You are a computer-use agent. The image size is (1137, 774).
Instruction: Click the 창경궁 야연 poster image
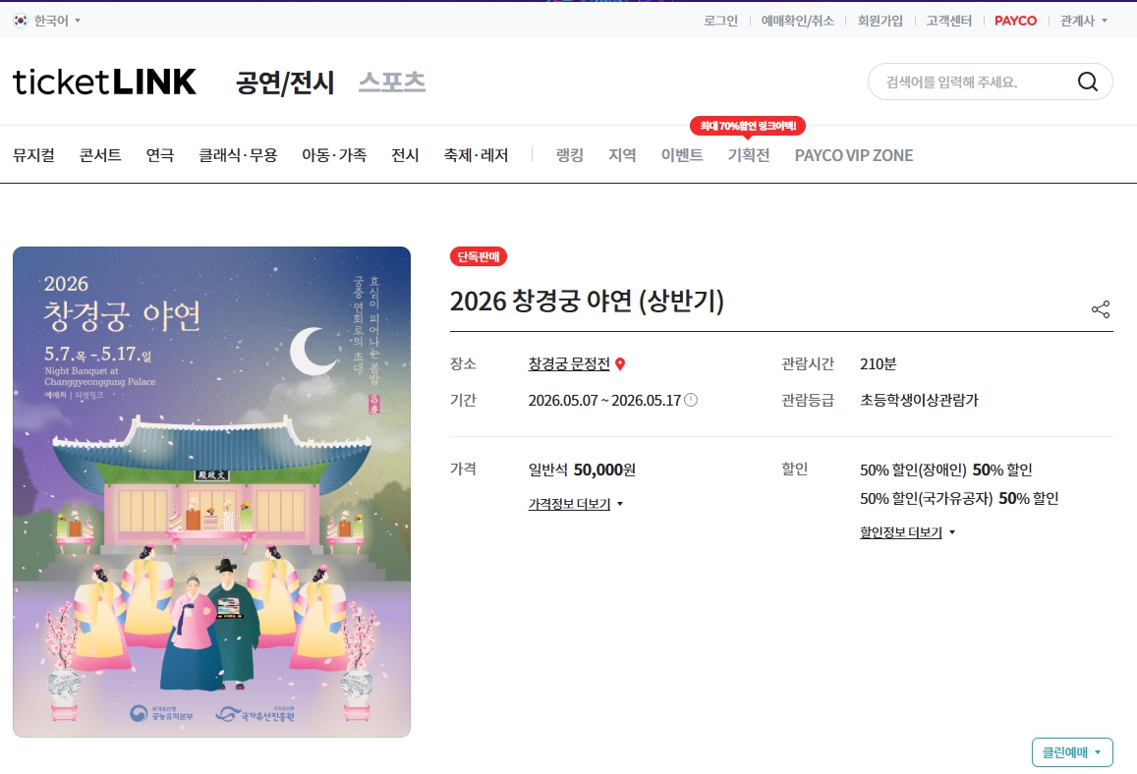click(x=211, y=492)
